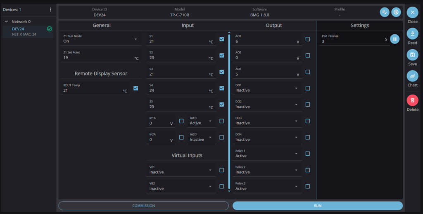Click the green status check on DEV24
The width and height of the screenshot is (423, 214).
pyautogui.click(x=50, y=29)
